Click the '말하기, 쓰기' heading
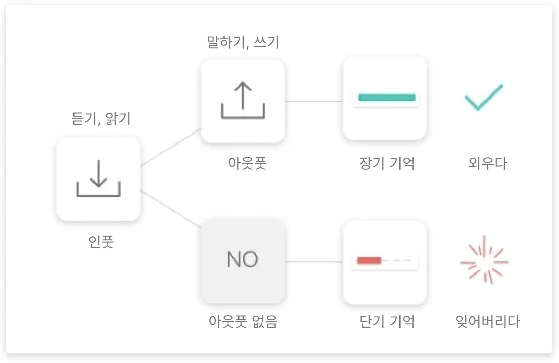The width and height of the screenshot is (559, 363). click(x=243, y=42)
